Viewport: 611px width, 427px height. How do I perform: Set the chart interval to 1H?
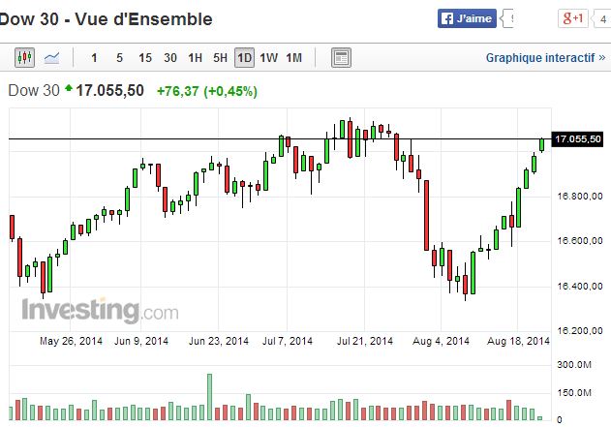(196, 58)
